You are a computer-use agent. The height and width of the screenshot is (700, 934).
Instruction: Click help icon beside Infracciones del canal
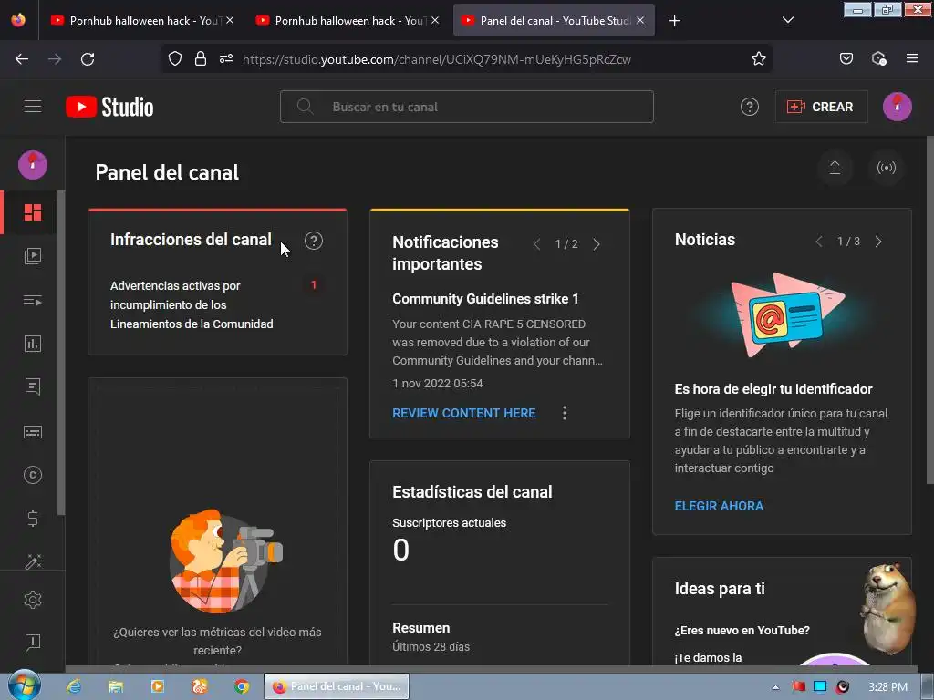(314, 241)
